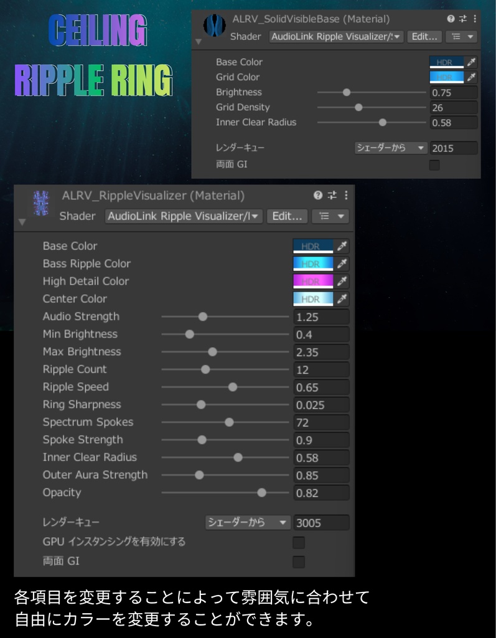Open help for ALRV_SolidVisibleBase material
This screenshot has height=638, width=496.
tap(451, 19)
